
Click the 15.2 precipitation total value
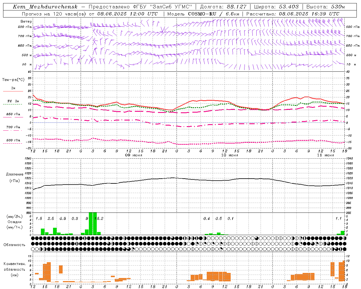[x=99, y=218]
